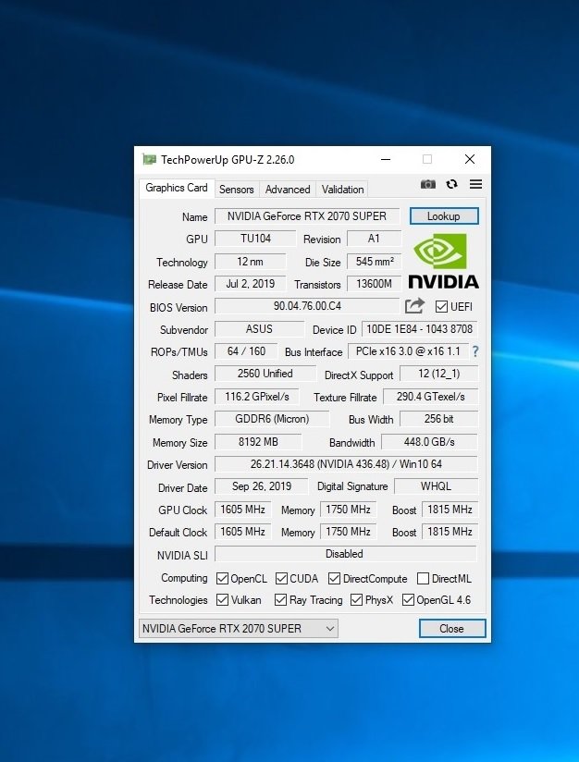Open the GPU selection dropdown

click(x=239, y=628)
